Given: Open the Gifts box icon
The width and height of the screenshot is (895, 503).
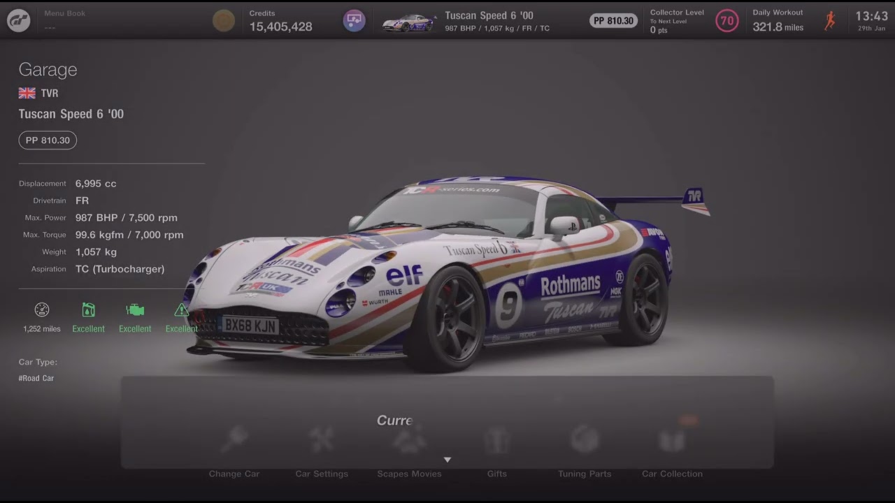Looking at the screenshot, I should [497, 439].
